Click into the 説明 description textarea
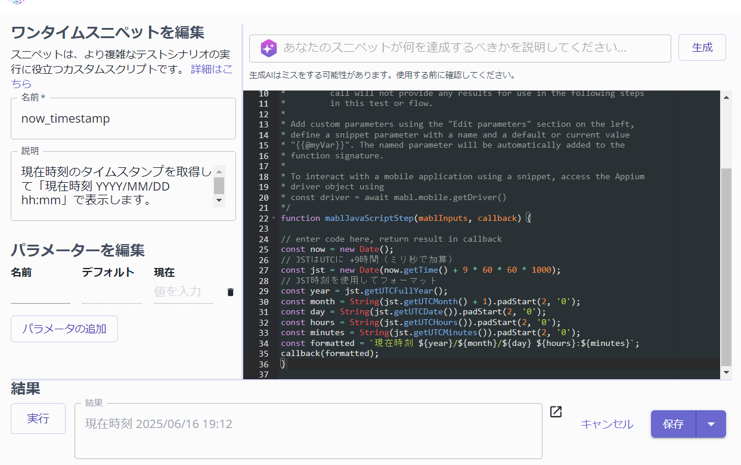The height and width of the screenshot is (465, 741). pos(116,186)
